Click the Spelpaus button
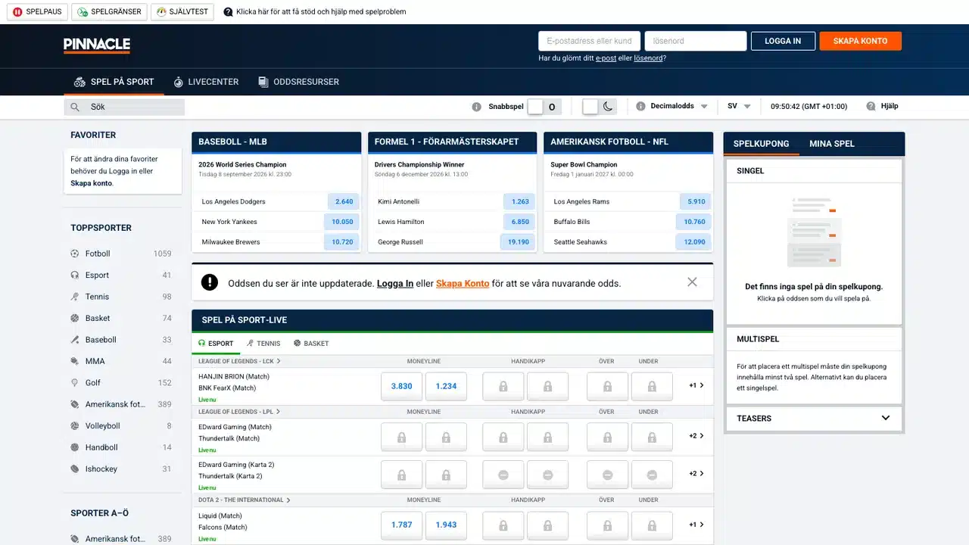This screenshot has height=545, width=969. (37, 12)
